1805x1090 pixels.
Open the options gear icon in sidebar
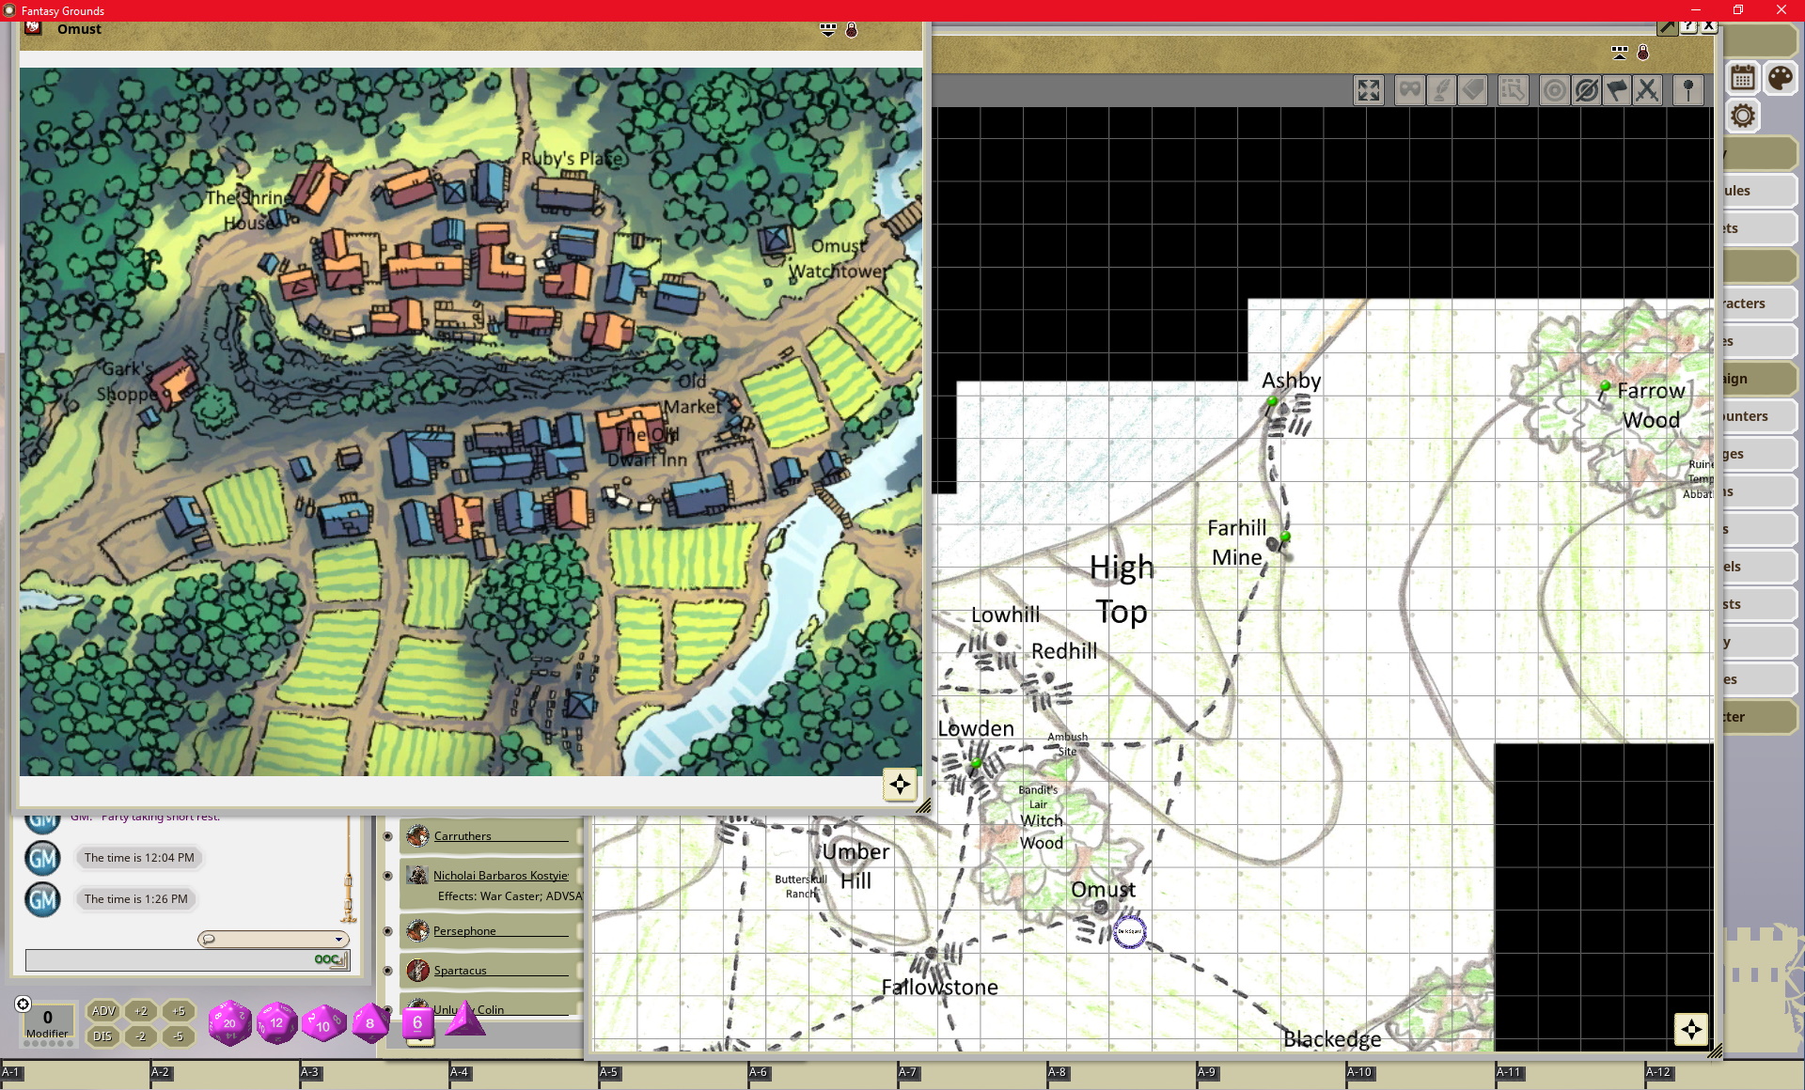tap(1743, 116)
